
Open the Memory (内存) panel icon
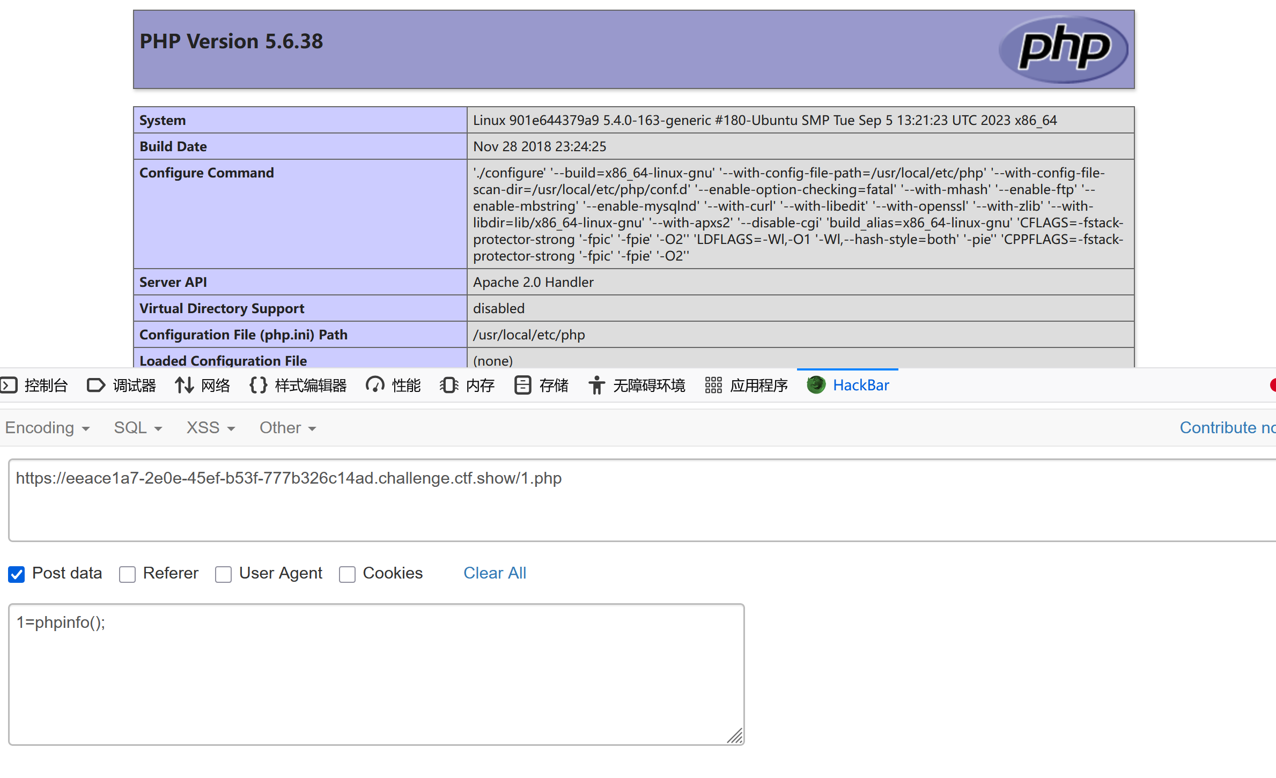point(449,385)
